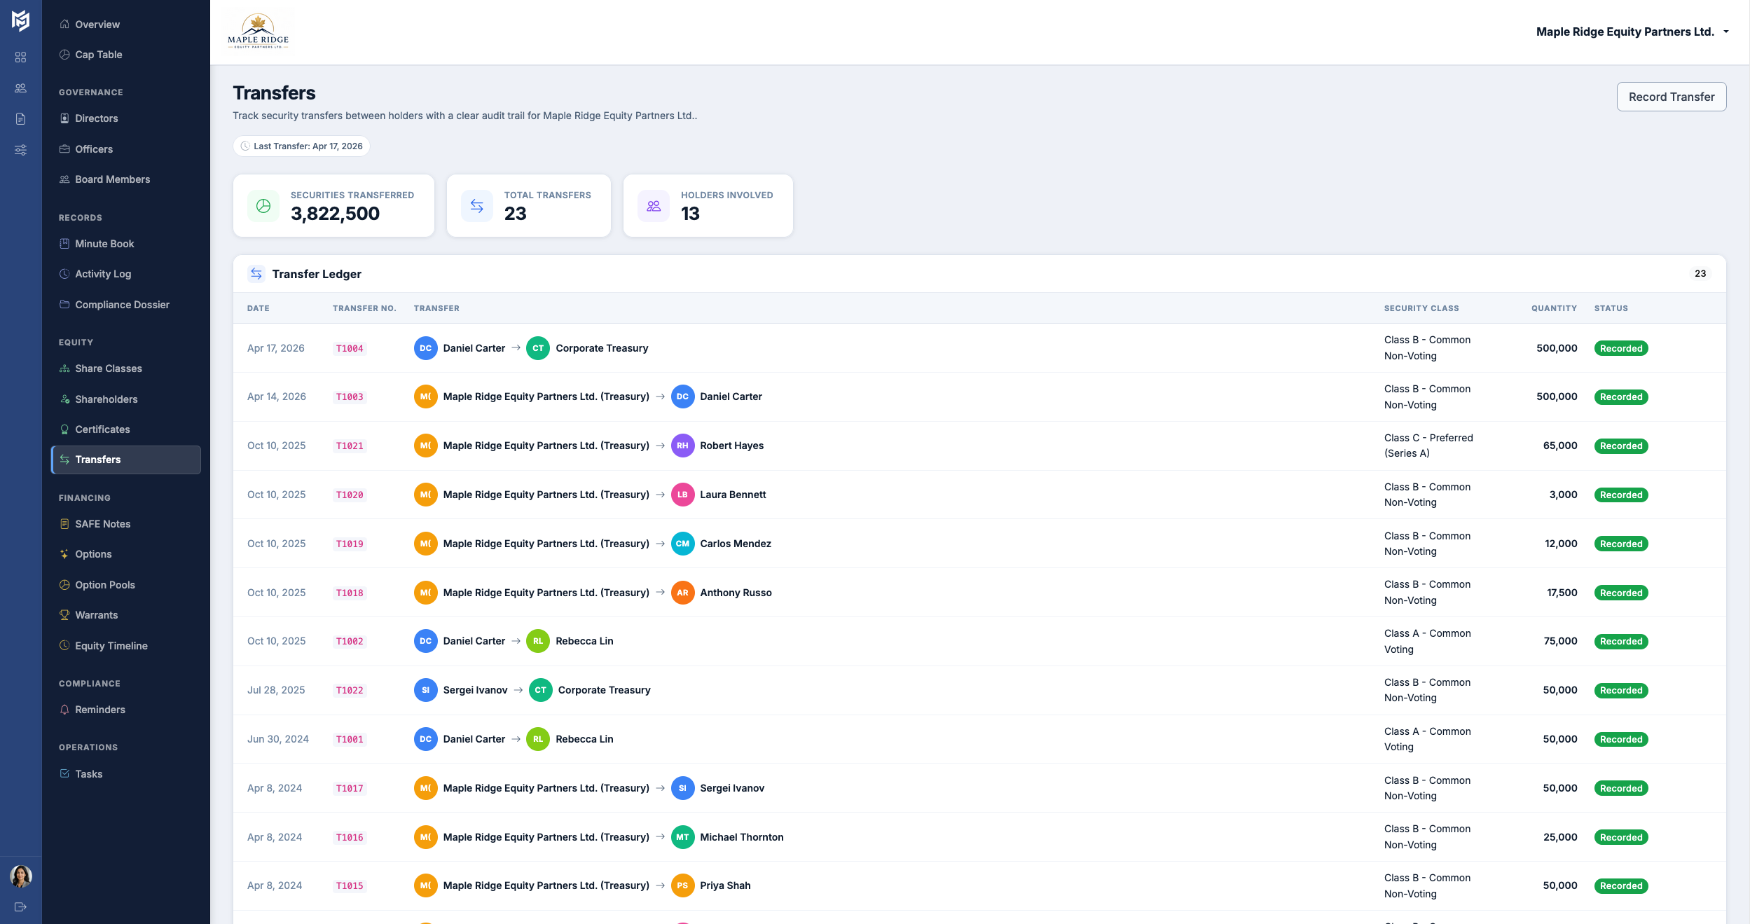Click the Transfer Ledger arrows icon
Image resolution: width=1750 pixels, height=924 pixels.
point(256,273)
